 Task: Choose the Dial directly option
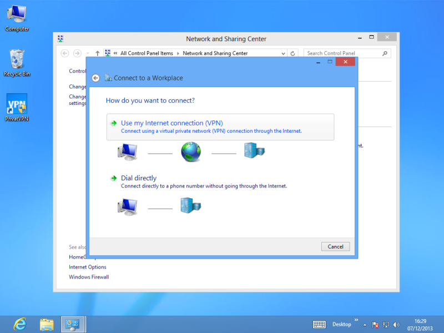pyautogui.click(x=139, y=178)
